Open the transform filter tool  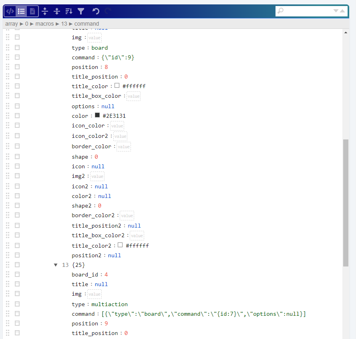click(x=80, y=11)
